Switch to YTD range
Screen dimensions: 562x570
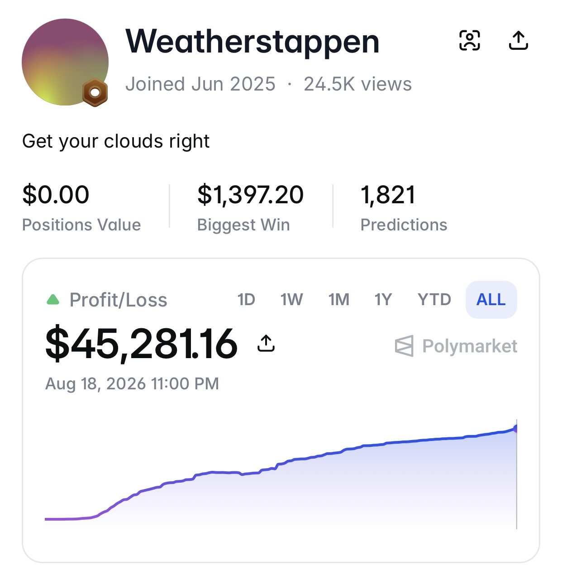coord(434,300)
